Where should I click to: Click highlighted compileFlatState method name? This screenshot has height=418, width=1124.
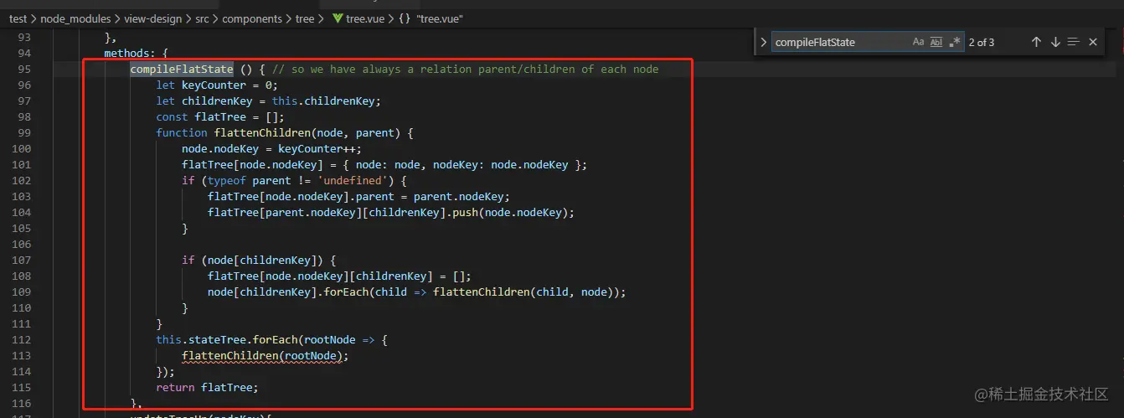[x=181, y=69]
